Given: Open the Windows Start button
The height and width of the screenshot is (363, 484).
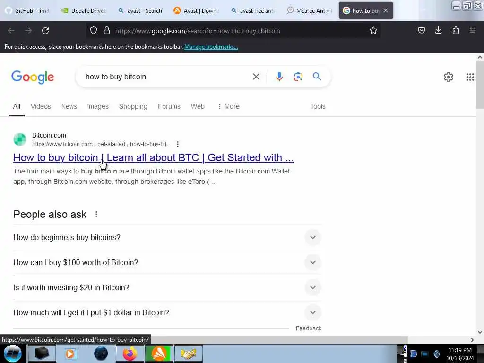Looking at the screenshot, I should (13, 354).
